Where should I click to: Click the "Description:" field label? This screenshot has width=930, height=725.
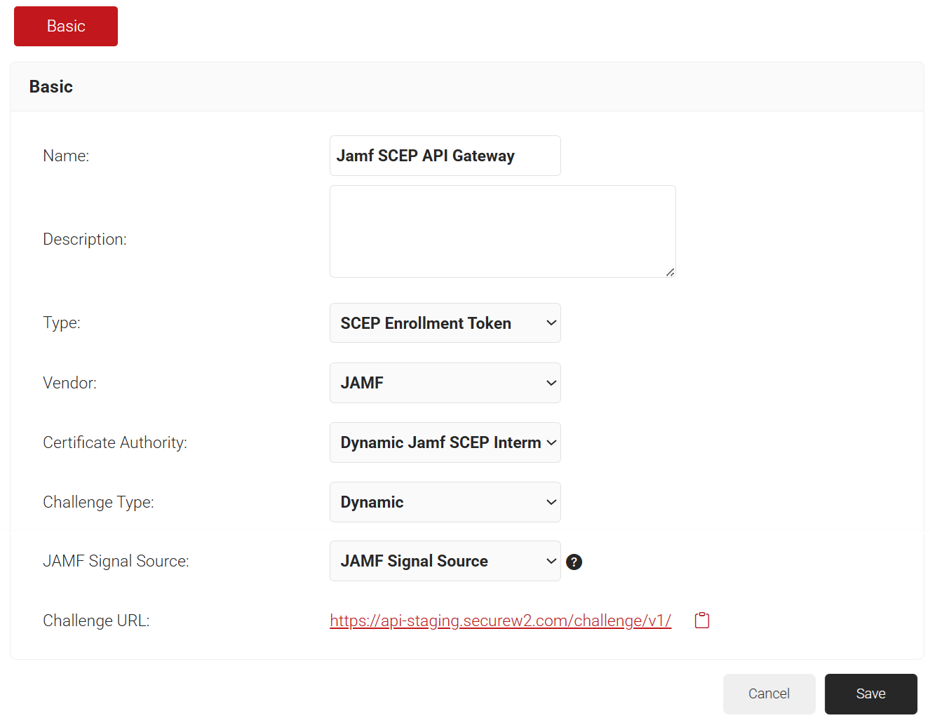tap(85, 239)
